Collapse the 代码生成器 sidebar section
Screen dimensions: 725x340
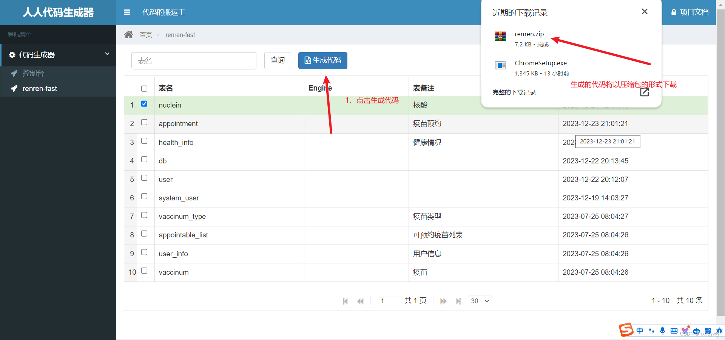tap(107, 54)
